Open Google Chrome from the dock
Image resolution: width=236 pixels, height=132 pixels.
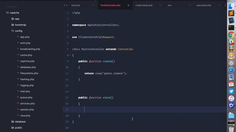(x=231, y=35)
